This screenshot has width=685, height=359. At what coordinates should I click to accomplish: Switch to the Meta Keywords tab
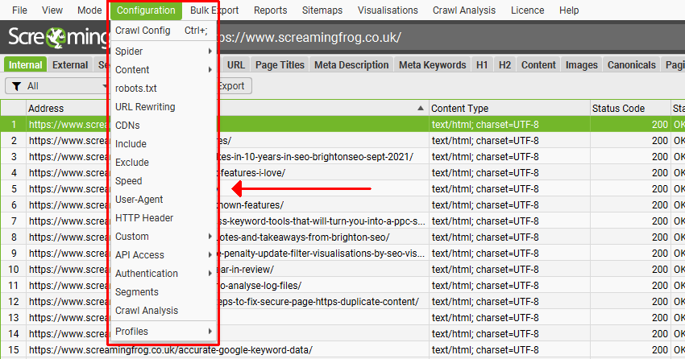pyautogui.click(x=433, y=64)
